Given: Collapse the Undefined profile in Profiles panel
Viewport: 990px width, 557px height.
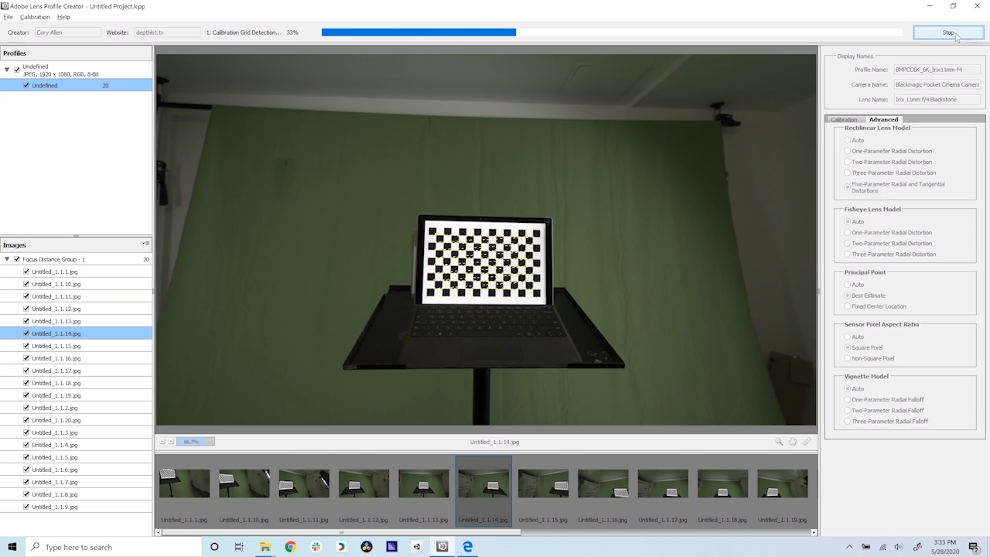Looking at the screenshot, I should [7, 69].
